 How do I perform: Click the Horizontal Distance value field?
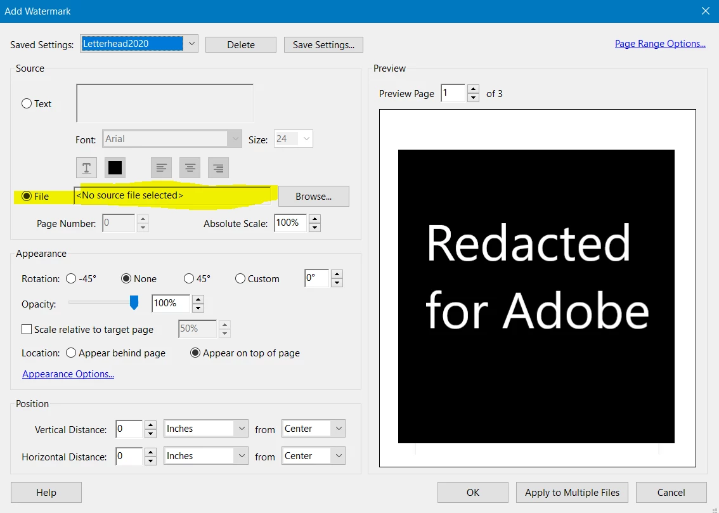point(129,456)
